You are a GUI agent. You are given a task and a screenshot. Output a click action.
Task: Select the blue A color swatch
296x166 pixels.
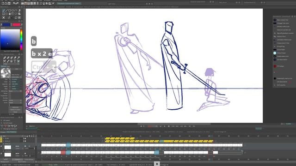(6, 24)
